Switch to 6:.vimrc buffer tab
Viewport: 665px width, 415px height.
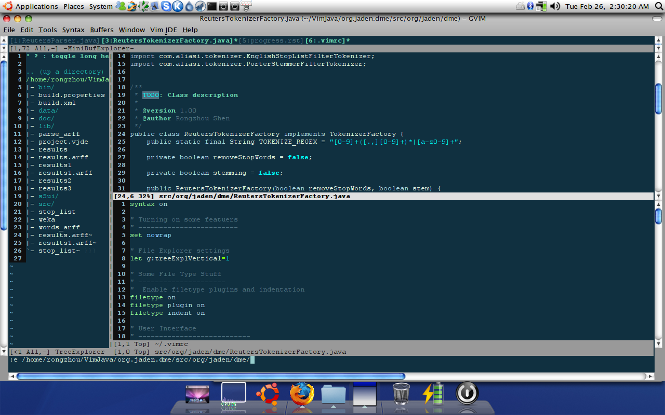click(327, 40)
